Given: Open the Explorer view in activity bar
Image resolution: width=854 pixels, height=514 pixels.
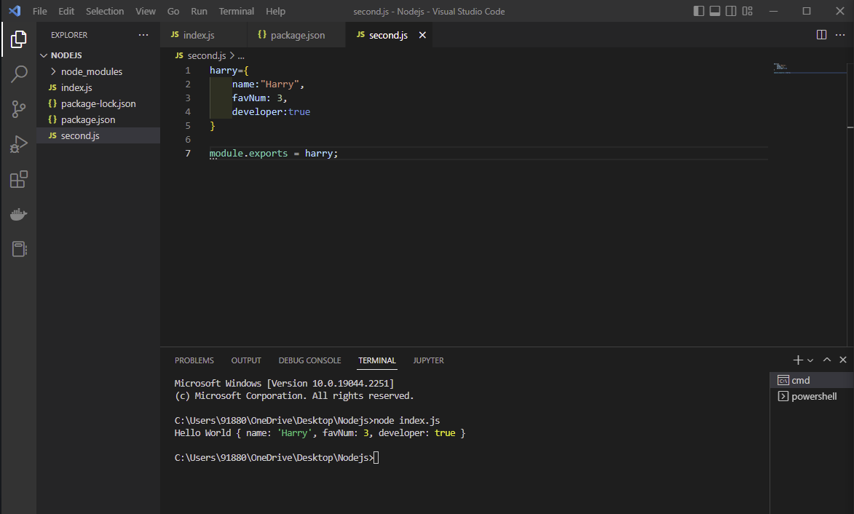Looking at the screenshot, I should 18,39.
